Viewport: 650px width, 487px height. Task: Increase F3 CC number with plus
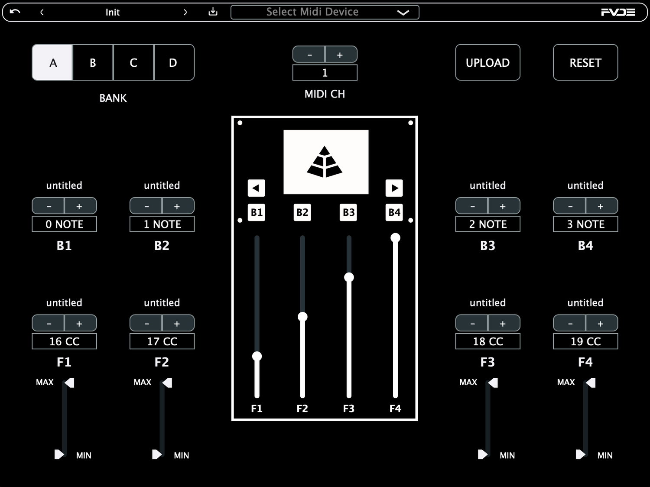pos(504,324)
